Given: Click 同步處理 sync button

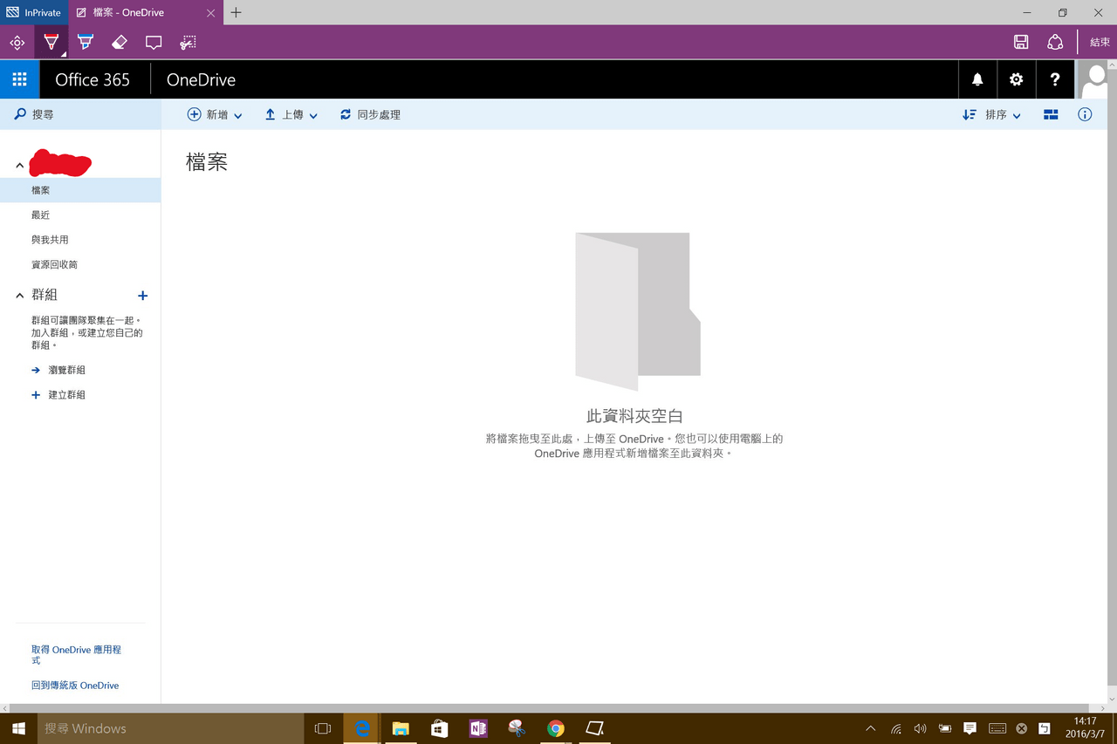Looking at the screenshot, I should point(370,114).
